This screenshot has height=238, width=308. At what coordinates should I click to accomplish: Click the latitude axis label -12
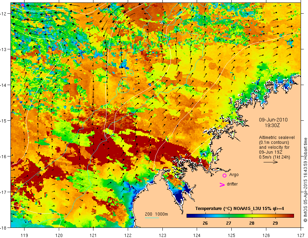tap(4, 14)
